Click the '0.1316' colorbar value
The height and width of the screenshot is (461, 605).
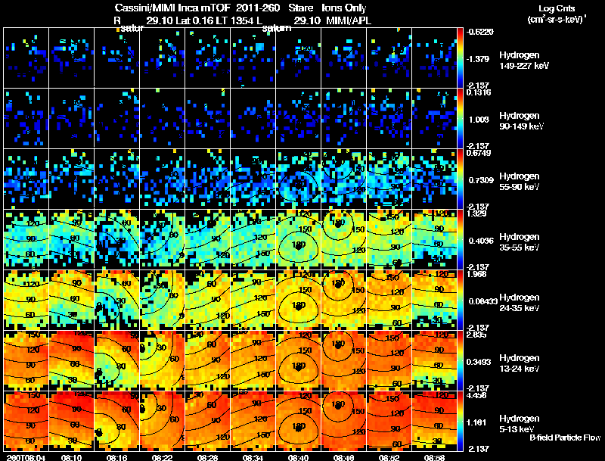click(x=479, y=92)
